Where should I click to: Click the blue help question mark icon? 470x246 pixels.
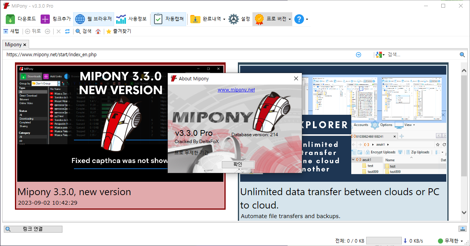coord(299,19)
